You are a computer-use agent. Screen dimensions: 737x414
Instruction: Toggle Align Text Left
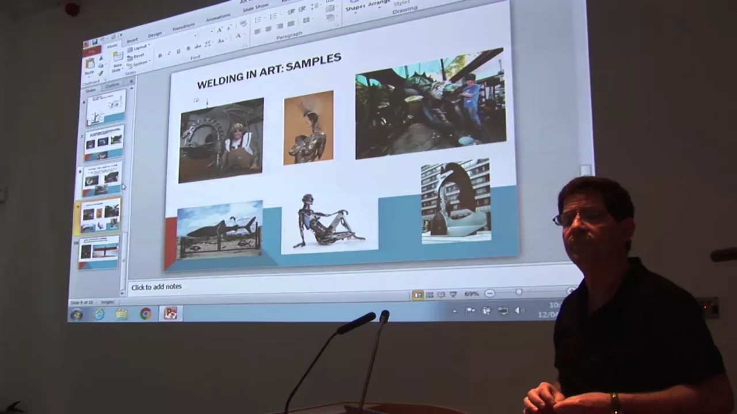tap(257, 32)
